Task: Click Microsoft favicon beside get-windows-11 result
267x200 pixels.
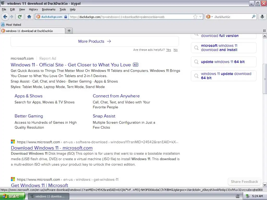Action: point(13,179)
